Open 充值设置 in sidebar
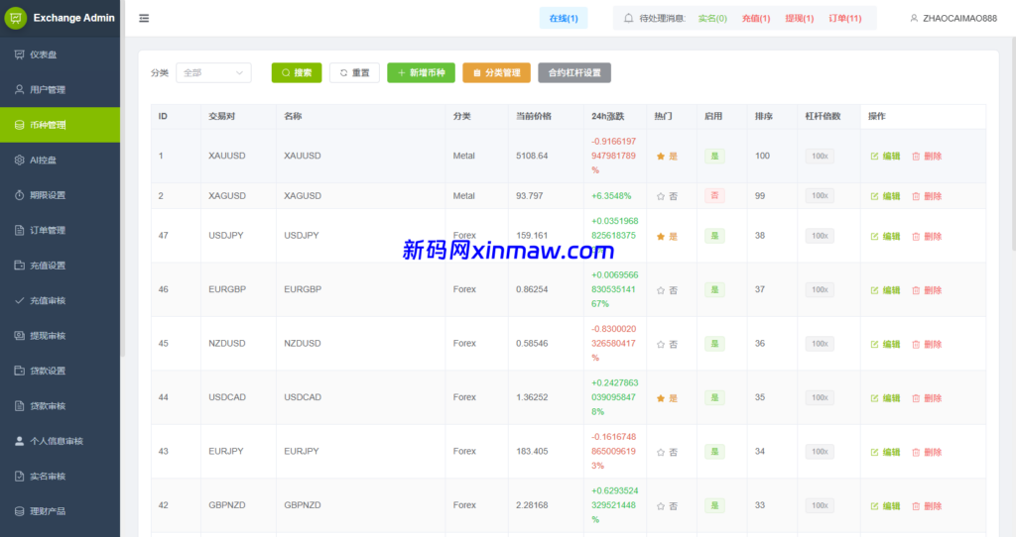 pos(60,266)
